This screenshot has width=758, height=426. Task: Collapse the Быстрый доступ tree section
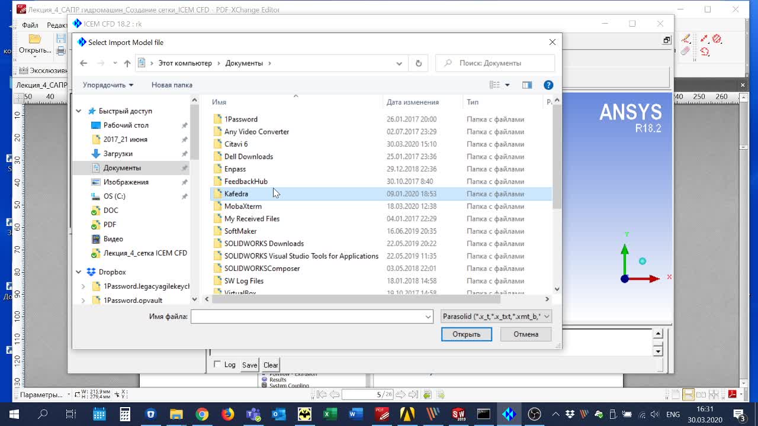pyautogui.click(x=79, y=111)
